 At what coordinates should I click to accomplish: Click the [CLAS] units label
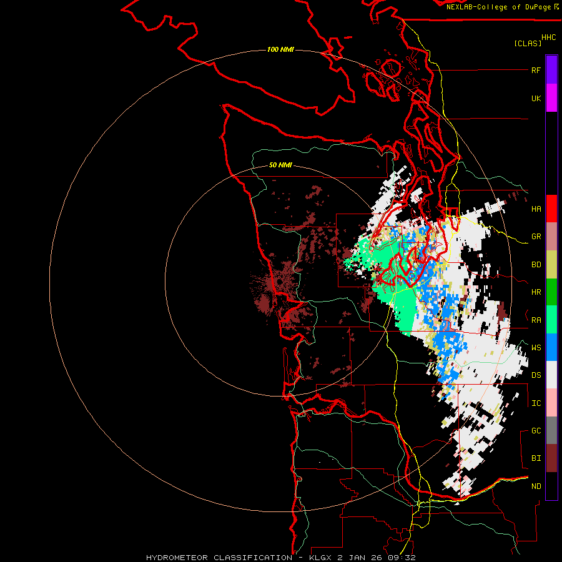(528, 43)
